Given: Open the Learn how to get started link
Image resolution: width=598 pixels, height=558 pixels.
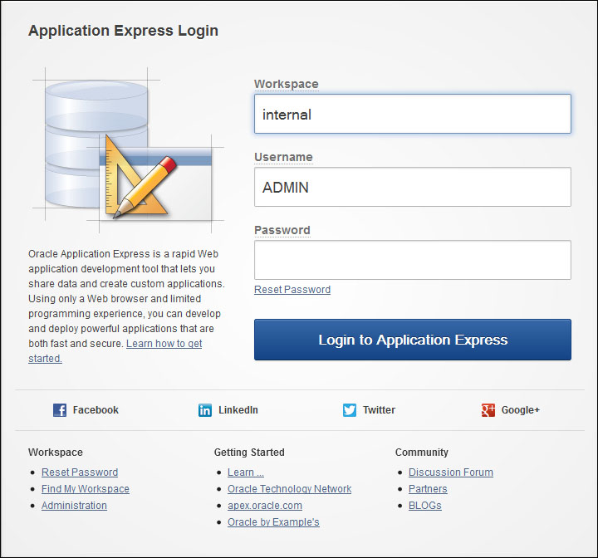Looking at the screenshot, I should tap(164, 344).
